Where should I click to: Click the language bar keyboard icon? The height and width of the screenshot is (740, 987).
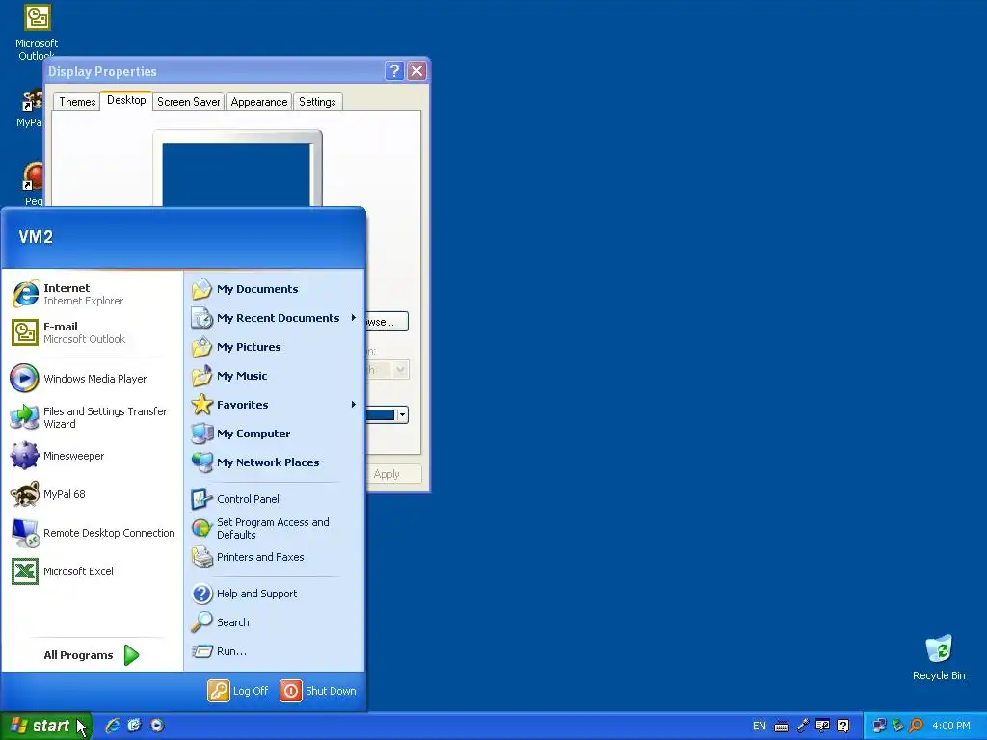pyautogui.click(x=781, y=727)
